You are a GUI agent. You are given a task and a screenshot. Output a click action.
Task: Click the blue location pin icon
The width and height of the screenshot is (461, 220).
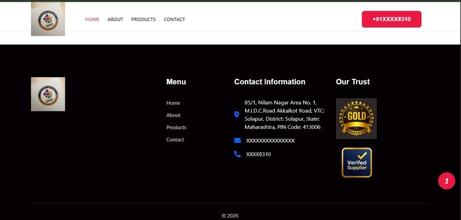coord(237,115)
